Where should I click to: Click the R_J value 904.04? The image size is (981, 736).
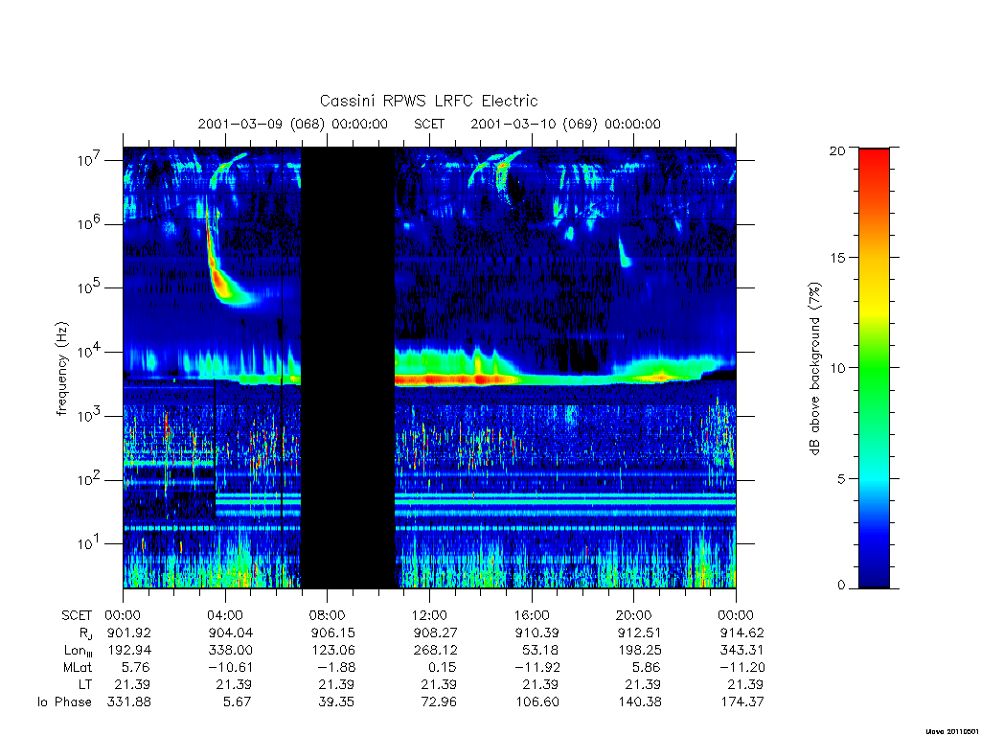(x=232, y=632)
